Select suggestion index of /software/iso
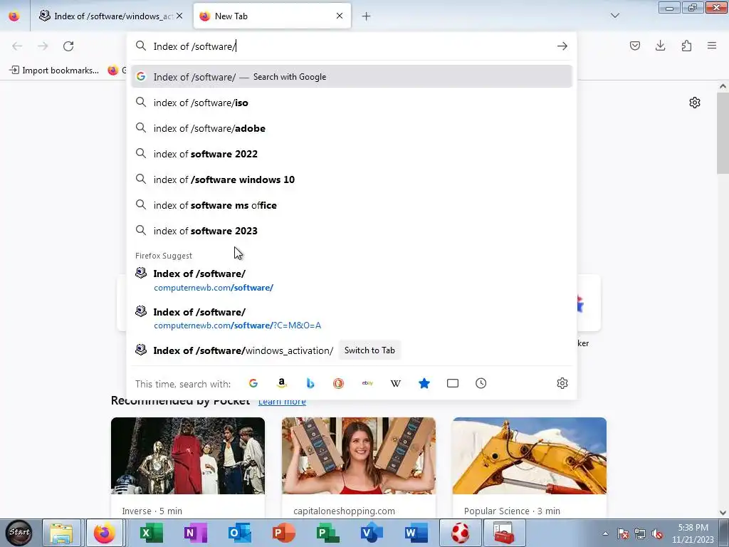The height and width of the screenshot is (547, 729). [x=352, y=103]
